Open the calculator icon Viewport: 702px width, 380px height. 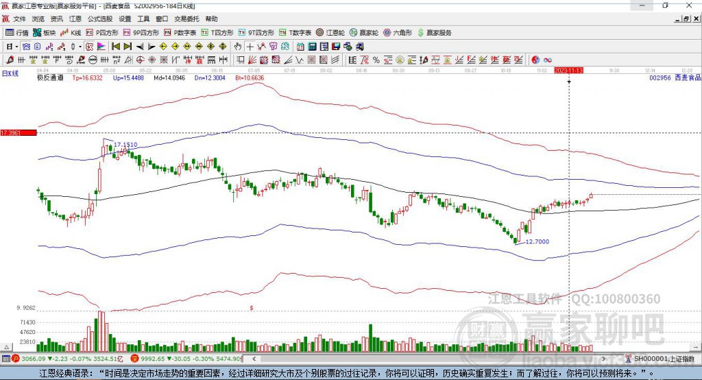point(312,47)
